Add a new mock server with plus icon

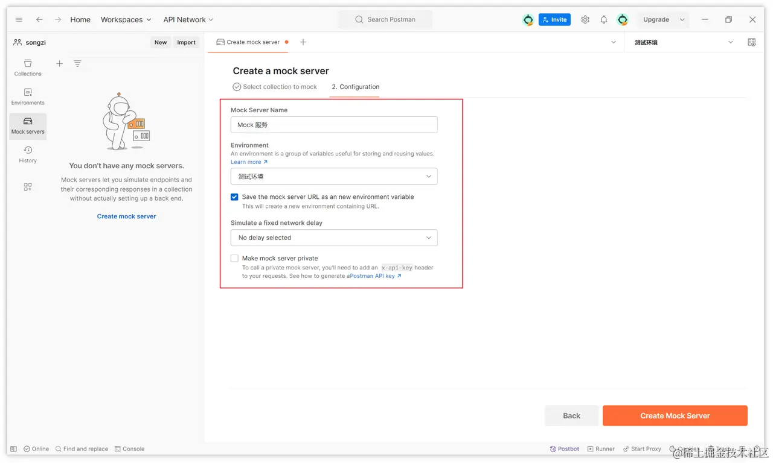tap(59, 63)
